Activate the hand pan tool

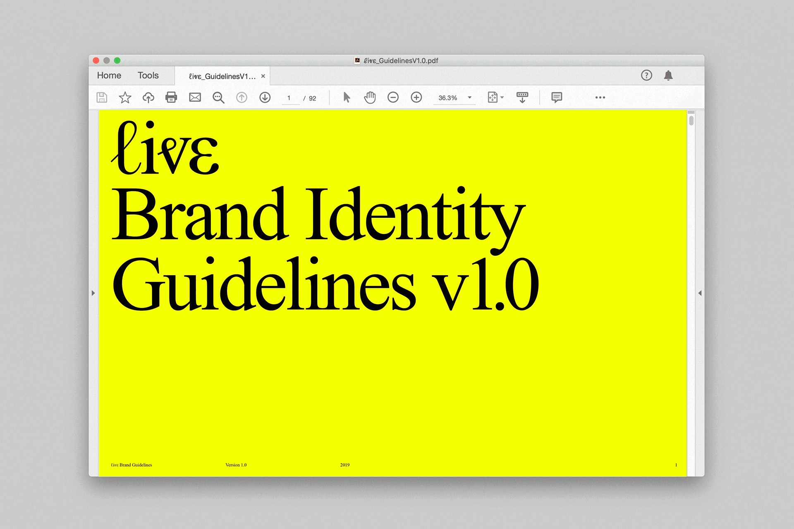[x=370, y=98]
